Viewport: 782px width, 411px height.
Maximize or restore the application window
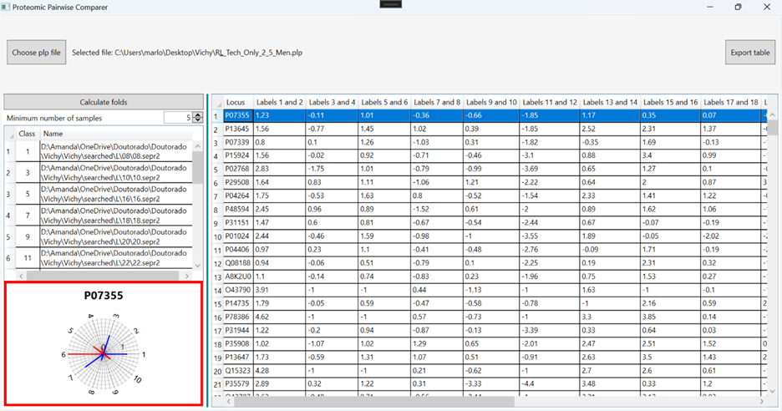[x=738, y=7]
